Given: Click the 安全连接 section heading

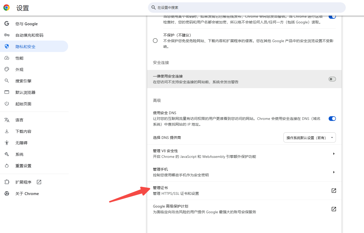Looking at the screenshot, I should [161, 63].
